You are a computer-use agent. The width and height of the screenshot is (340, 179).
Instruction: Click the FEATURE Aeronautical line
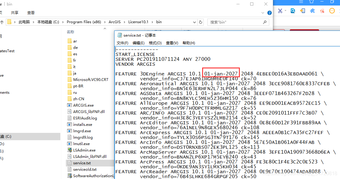point(225,84)
